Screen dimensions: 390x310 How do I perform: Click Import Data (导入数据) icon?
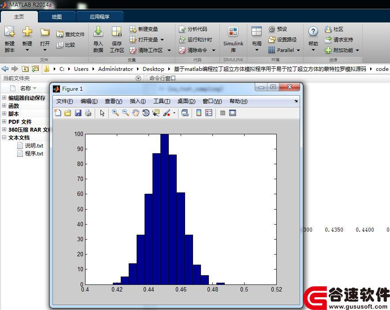point(98,32)
